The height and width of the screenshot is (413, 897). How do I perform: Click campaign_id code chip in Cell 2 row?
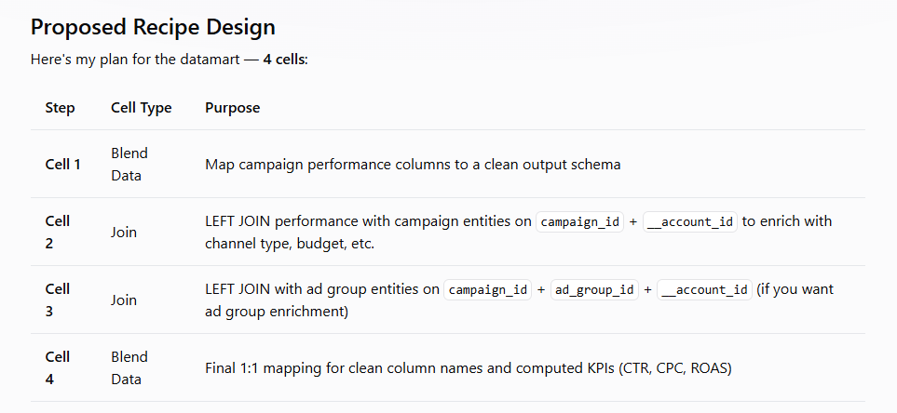[x=579, y=221]
